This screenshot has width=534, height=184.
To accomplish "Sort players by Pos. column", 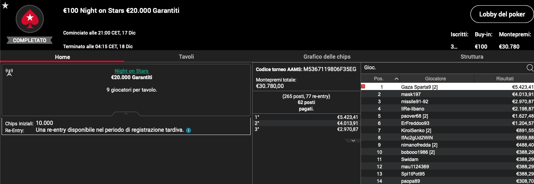I will point(380,78).
